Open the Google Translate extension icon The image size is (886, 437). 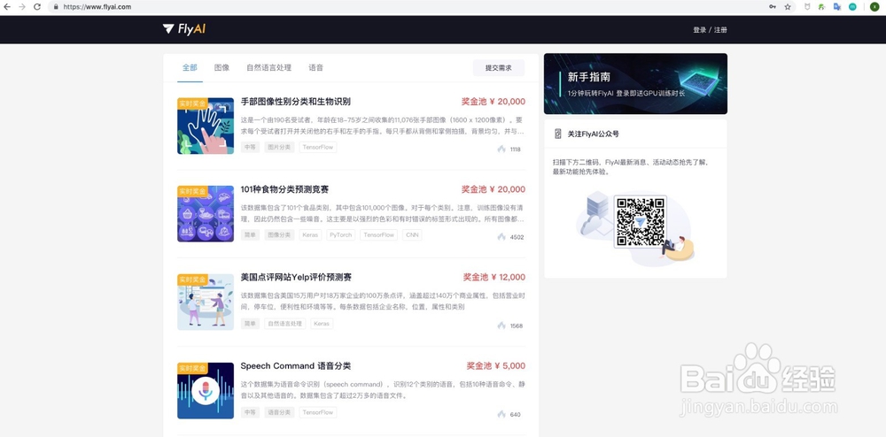pos(837,7)
